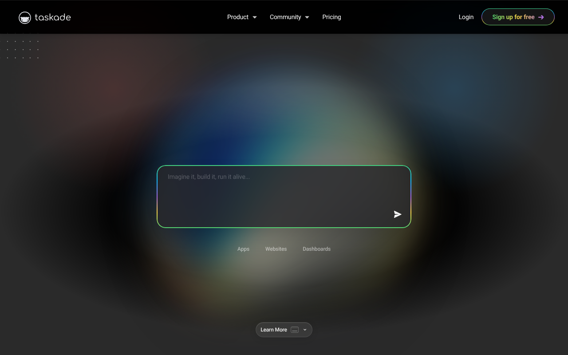Click the Community dropdown chevron icon
The width and height of the screenshot is (568, 355).
point(307,17)
